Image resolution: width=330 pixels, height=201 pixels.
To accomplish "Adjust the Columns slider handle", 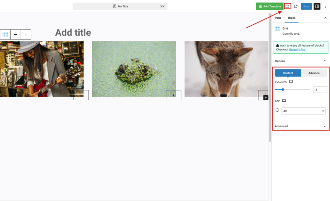I will tap(283, 89).
